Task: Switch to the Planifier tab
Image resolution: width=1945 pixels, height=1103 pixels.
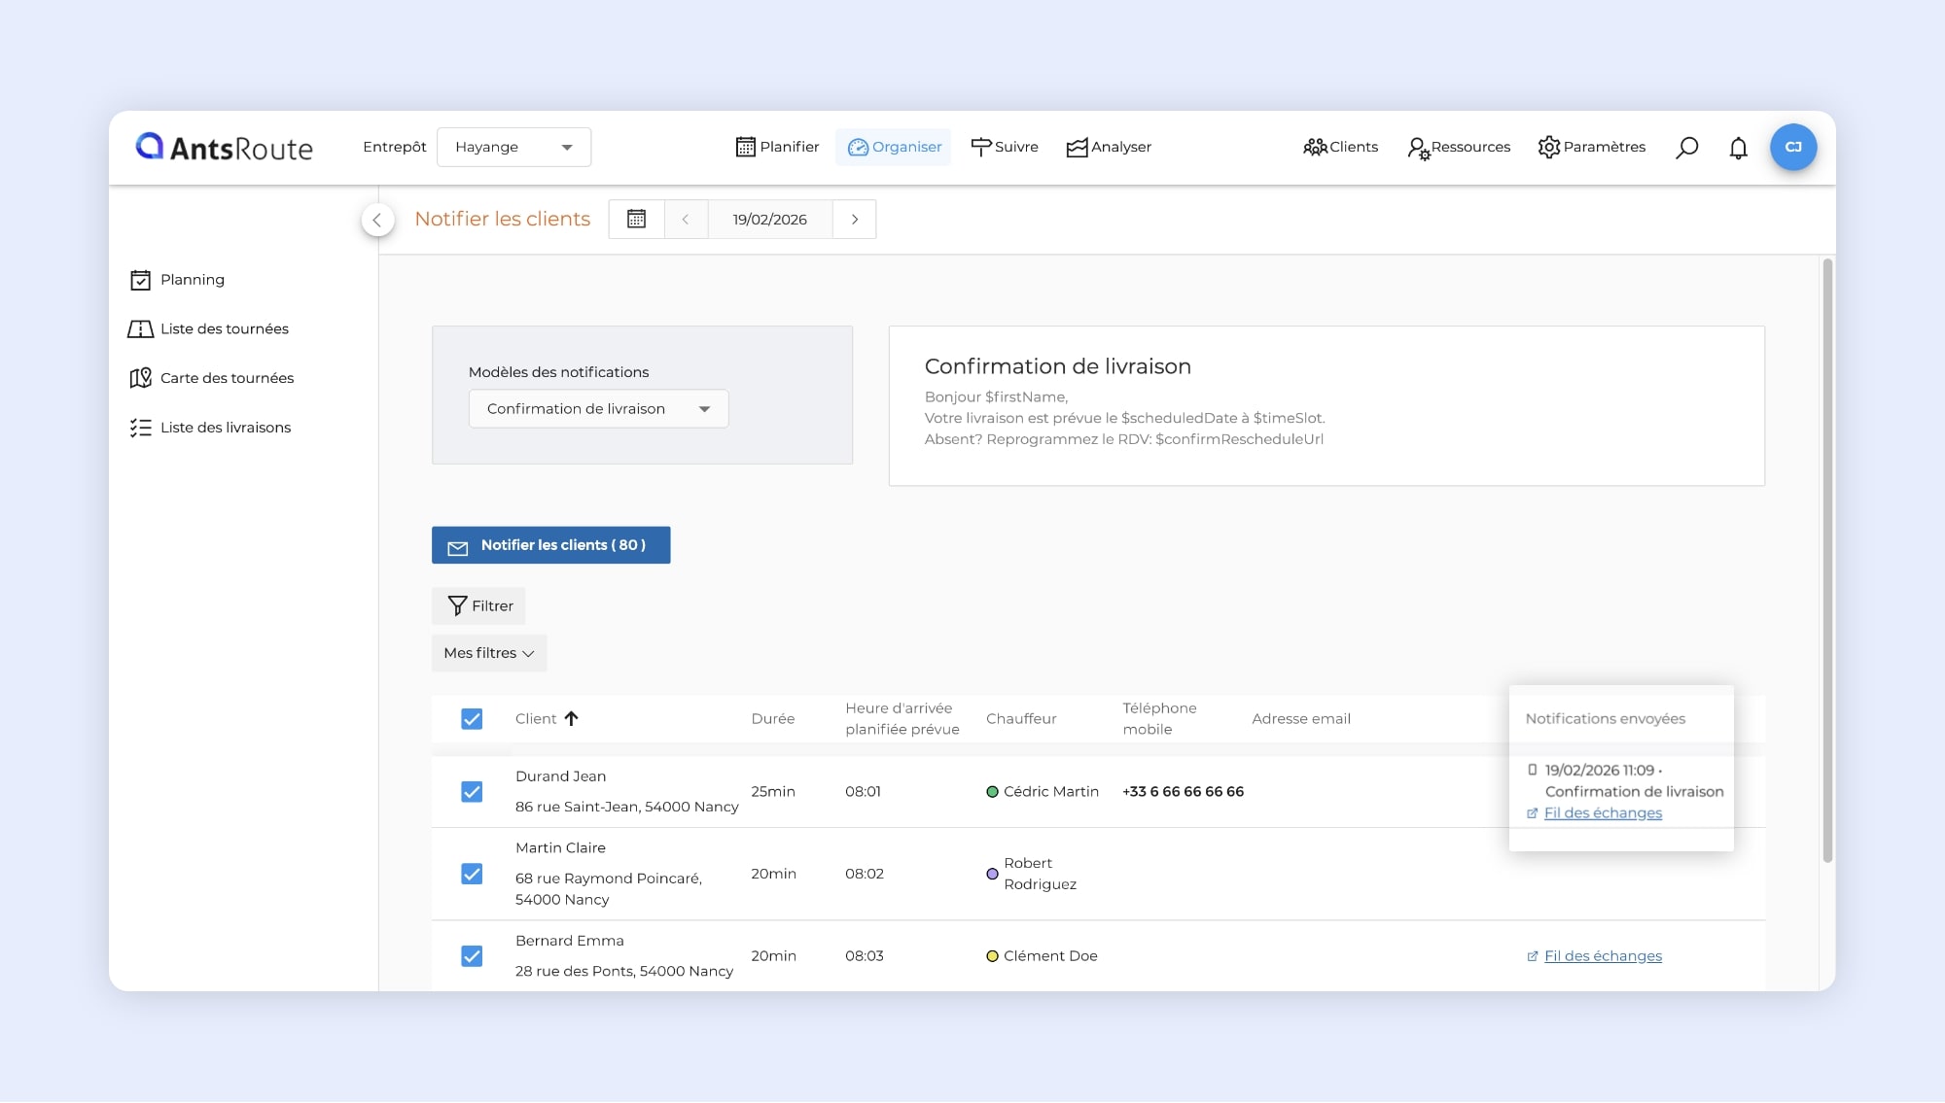Action: (777, 148)
